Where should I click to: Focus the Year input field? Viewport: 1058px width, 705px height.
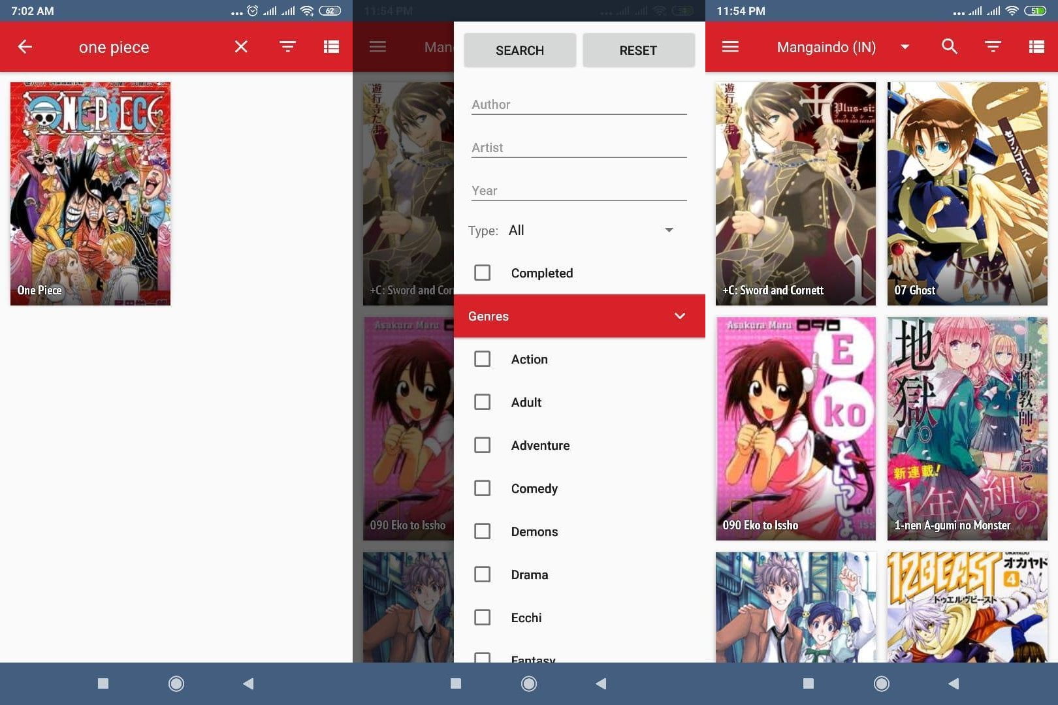click(579, 191)
